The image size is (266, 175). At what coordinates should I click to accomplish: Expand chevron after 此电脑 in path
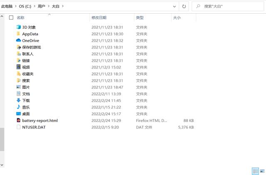pyautogui.click(x=16, y=6)
